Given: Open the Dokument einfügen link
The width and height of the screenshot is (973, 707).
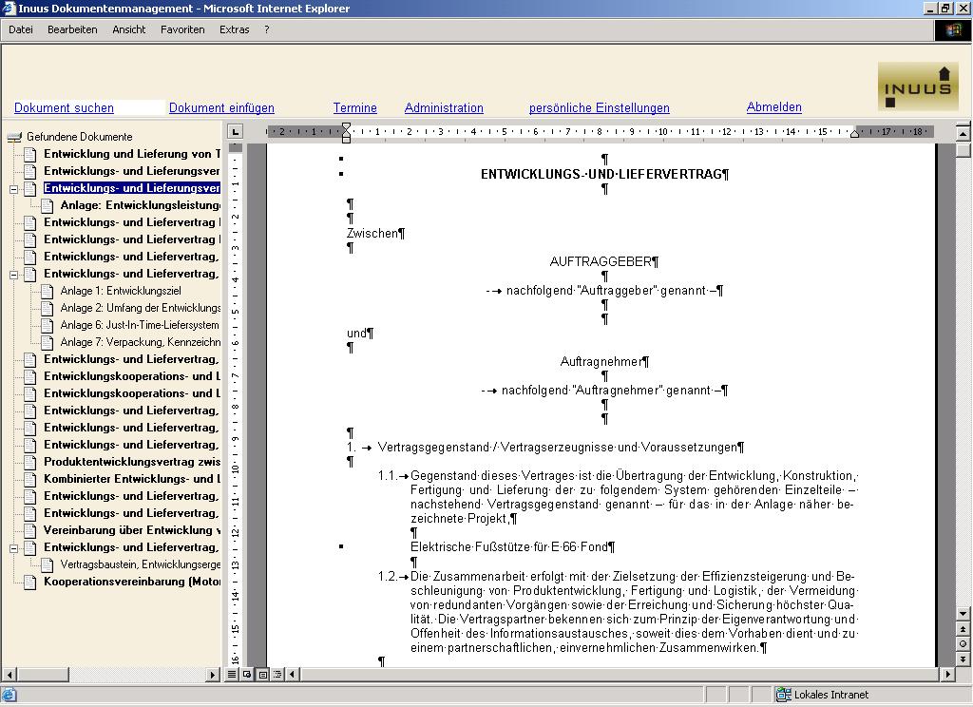Looking at the screenshot, I should coord(221,107).
